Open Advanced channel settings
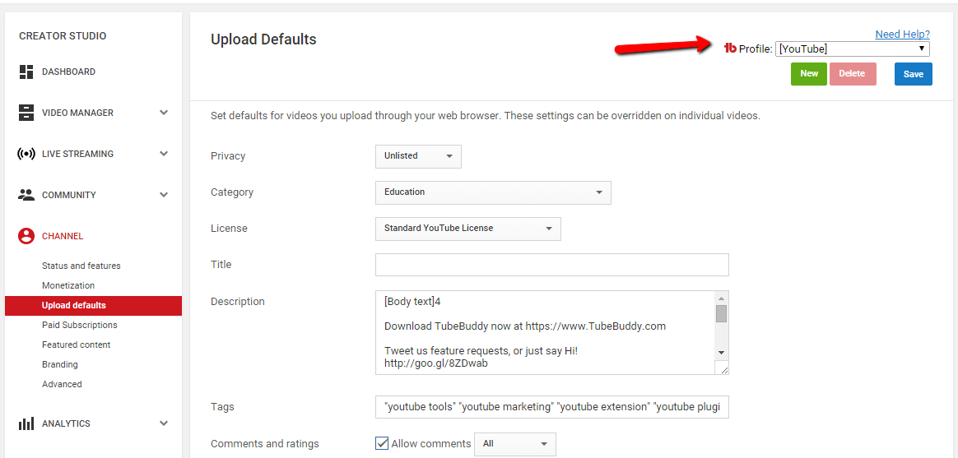Image resolution: width=958 pixels, height=458 pixels. [x=62, y=384]
